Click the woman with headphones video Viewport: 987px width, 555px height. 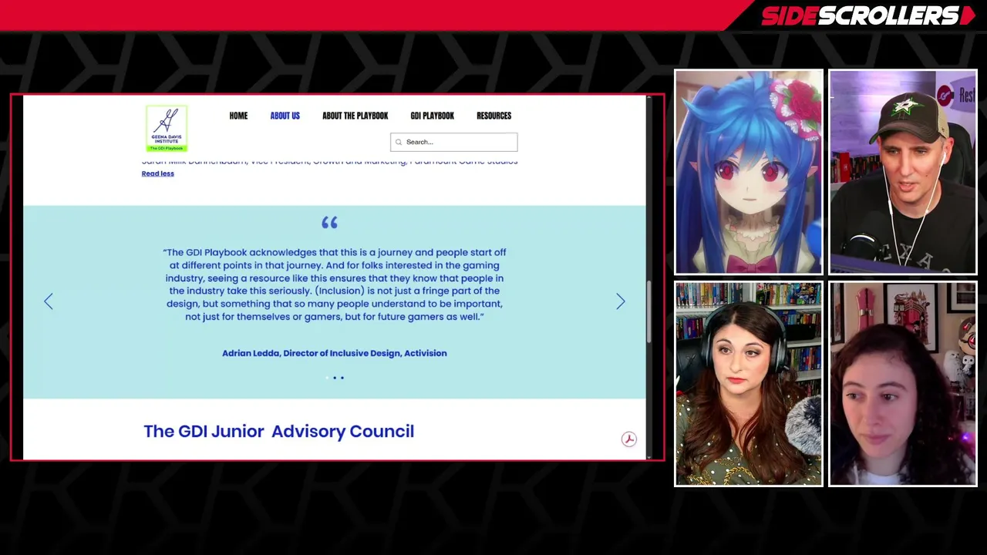[749, 384]
